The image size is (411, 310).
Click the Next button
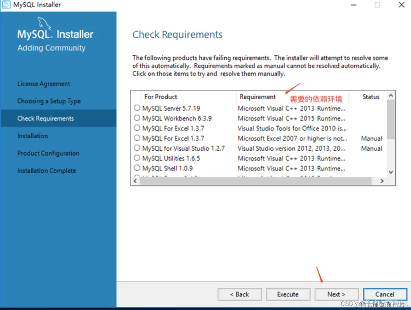click(x=337, y=294)
